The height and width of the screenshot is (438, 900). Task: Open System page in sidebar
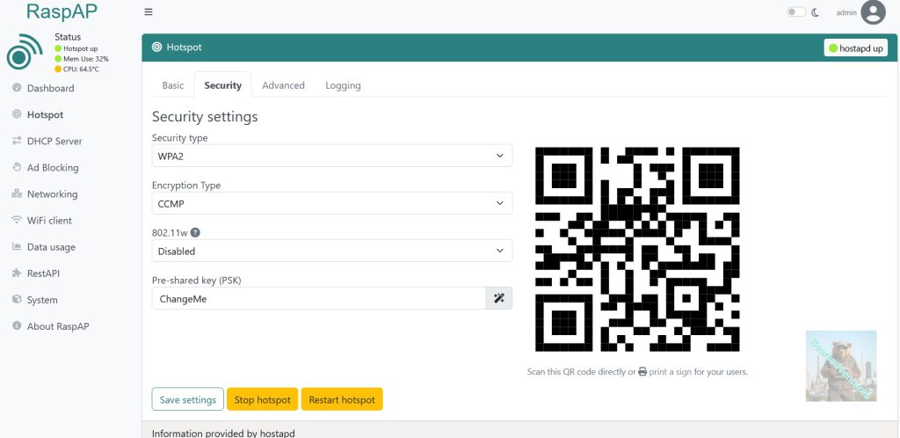[42, 300]
